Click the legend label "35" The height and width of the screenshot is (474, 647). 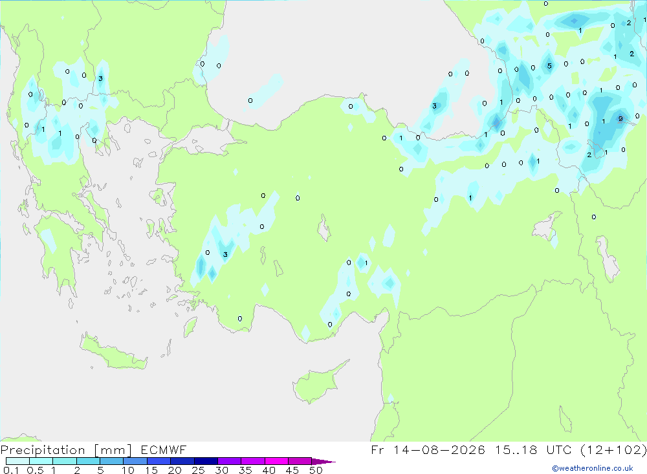(245, 470)
